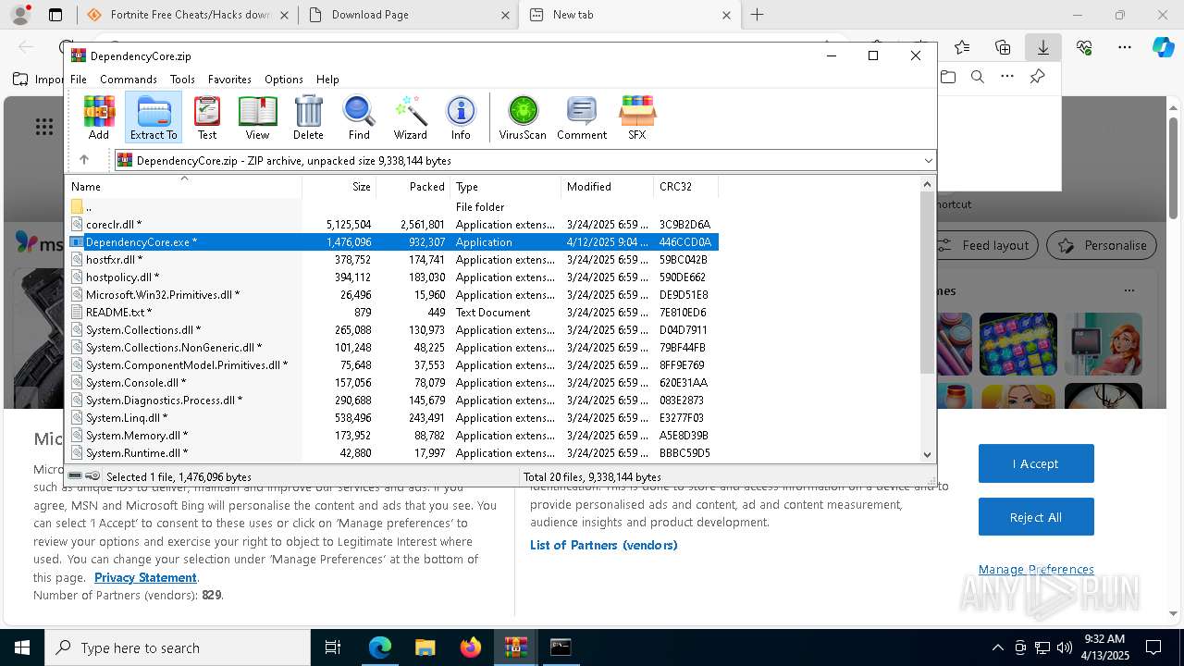Show archive Info
Screen dimensions: 1184x666
[461, 117]
